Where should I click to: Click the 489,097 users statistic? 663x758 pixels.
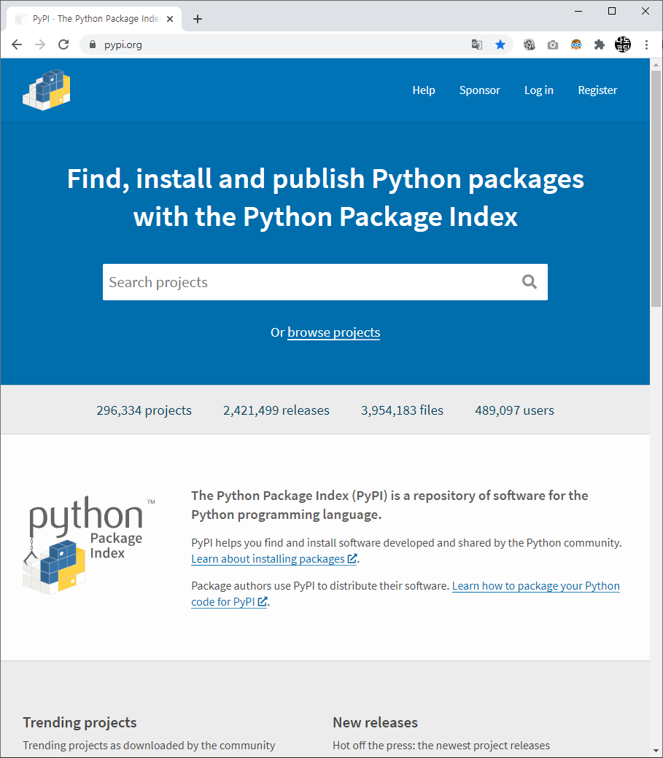pyautogui.click(x=514, y=410)
